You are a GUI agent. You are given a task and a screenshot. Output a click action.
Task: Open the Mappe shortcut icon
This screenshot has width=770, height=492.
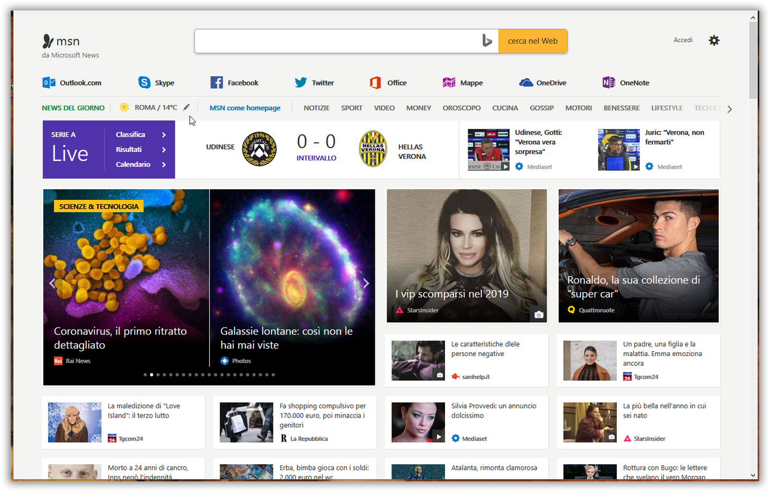449,82
